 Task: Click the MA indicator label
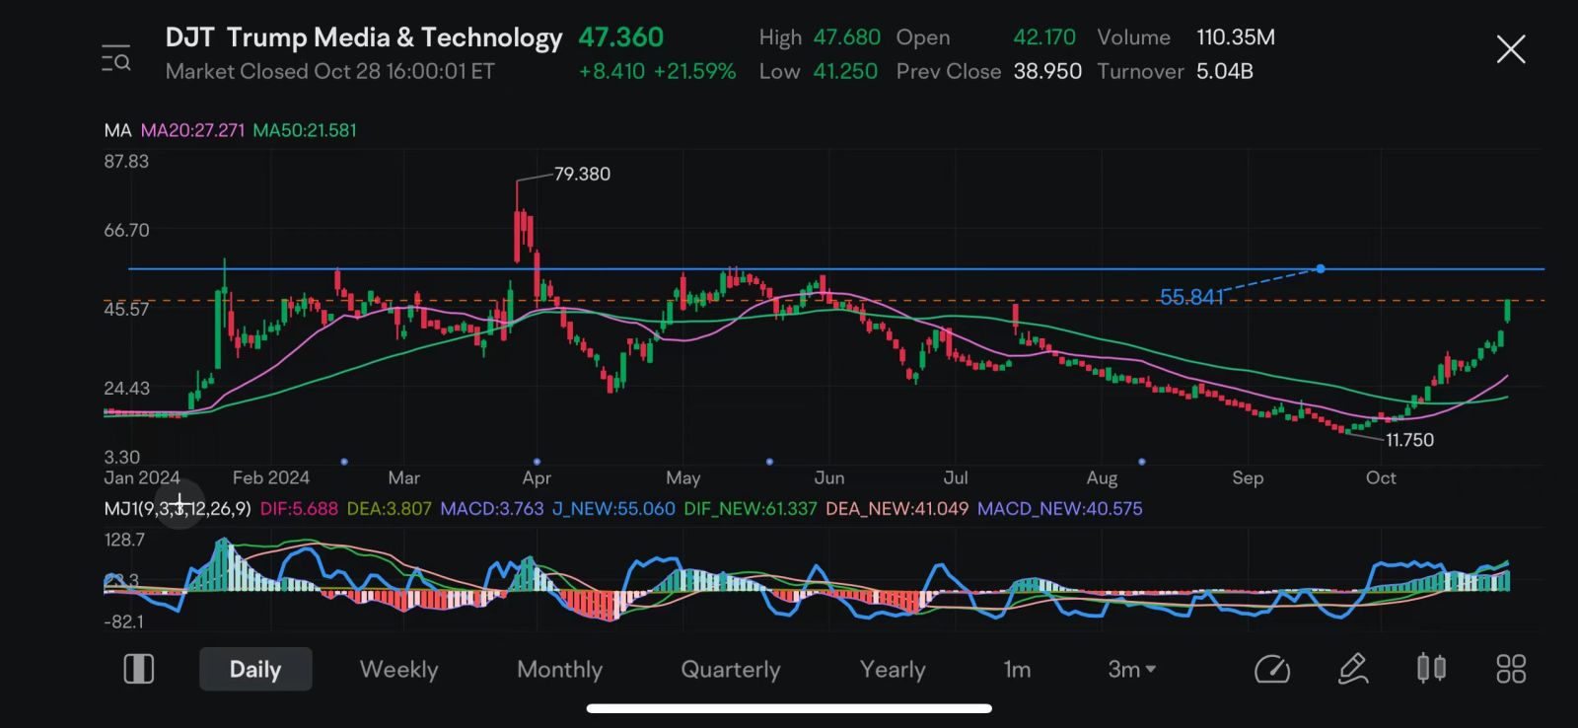tap(117, 130)
